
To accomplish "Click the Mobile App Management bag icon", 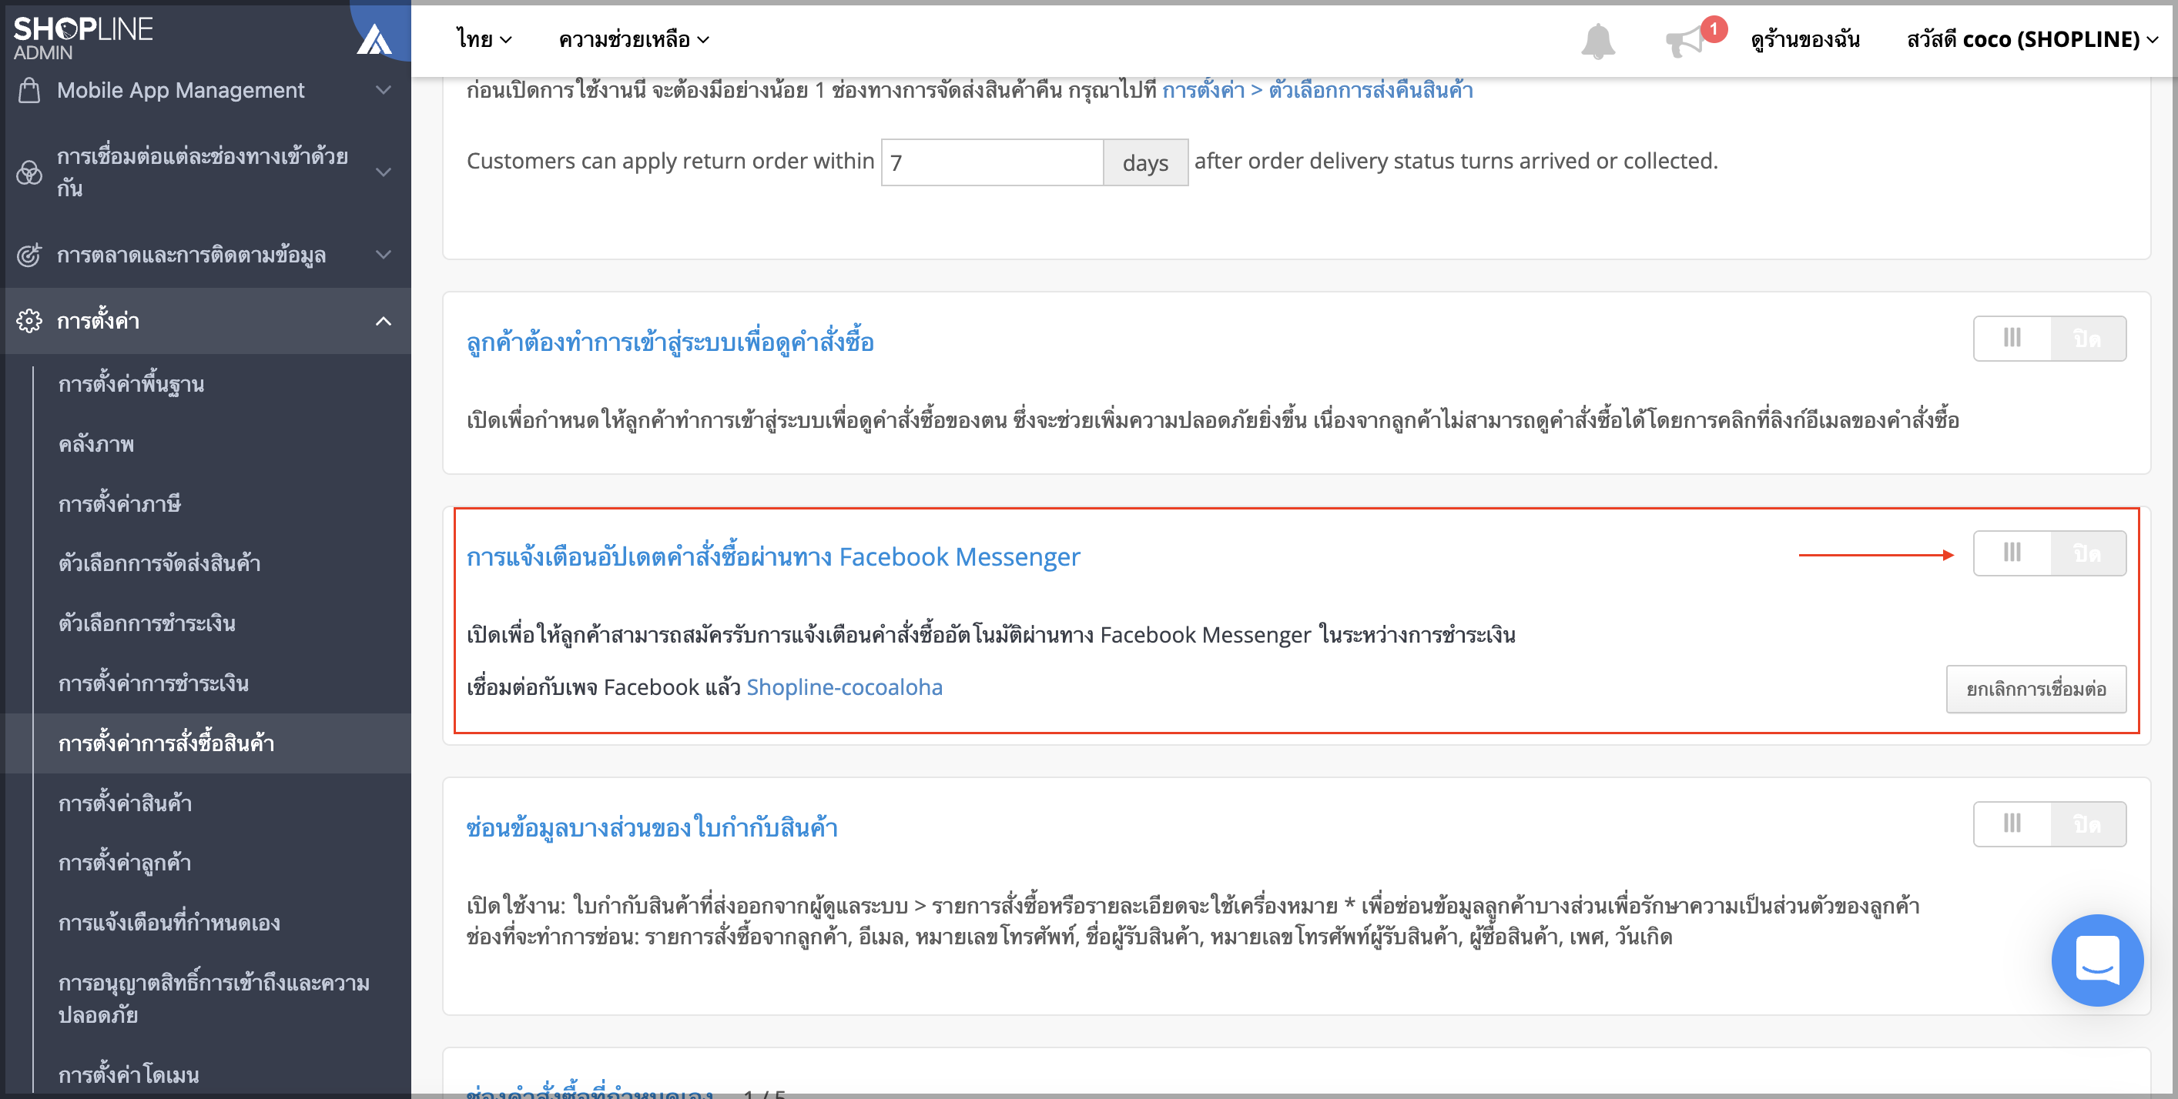I will pos(28,89).
